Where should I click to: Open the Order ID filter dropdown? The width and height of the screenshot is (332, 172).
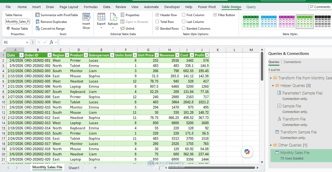tap(49, 55)
